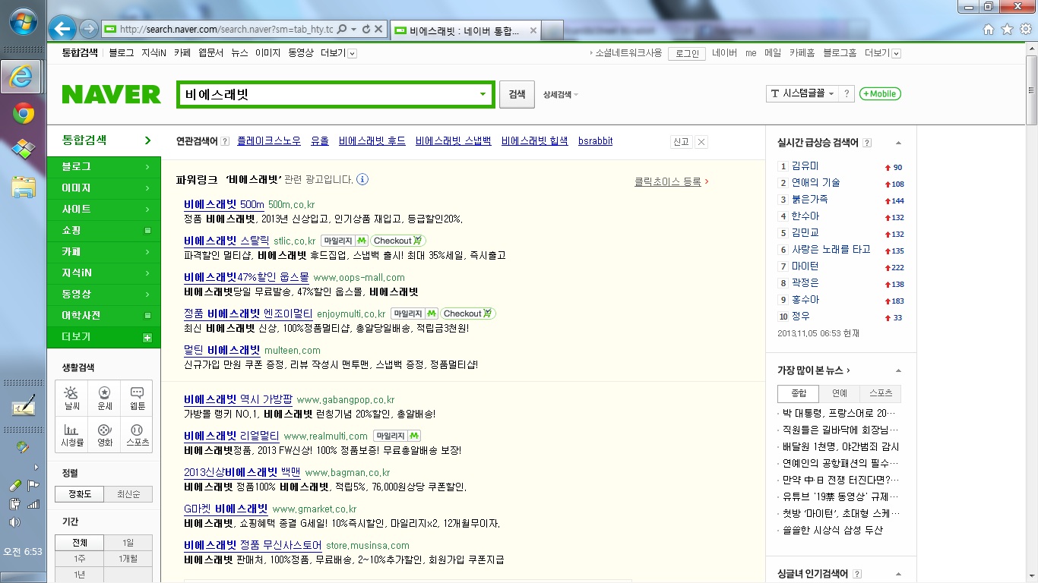Image resolution: width=1038 pixels, height=583 pixels.
Task: Open browser Home icon
Action: (x=989, y=29)
